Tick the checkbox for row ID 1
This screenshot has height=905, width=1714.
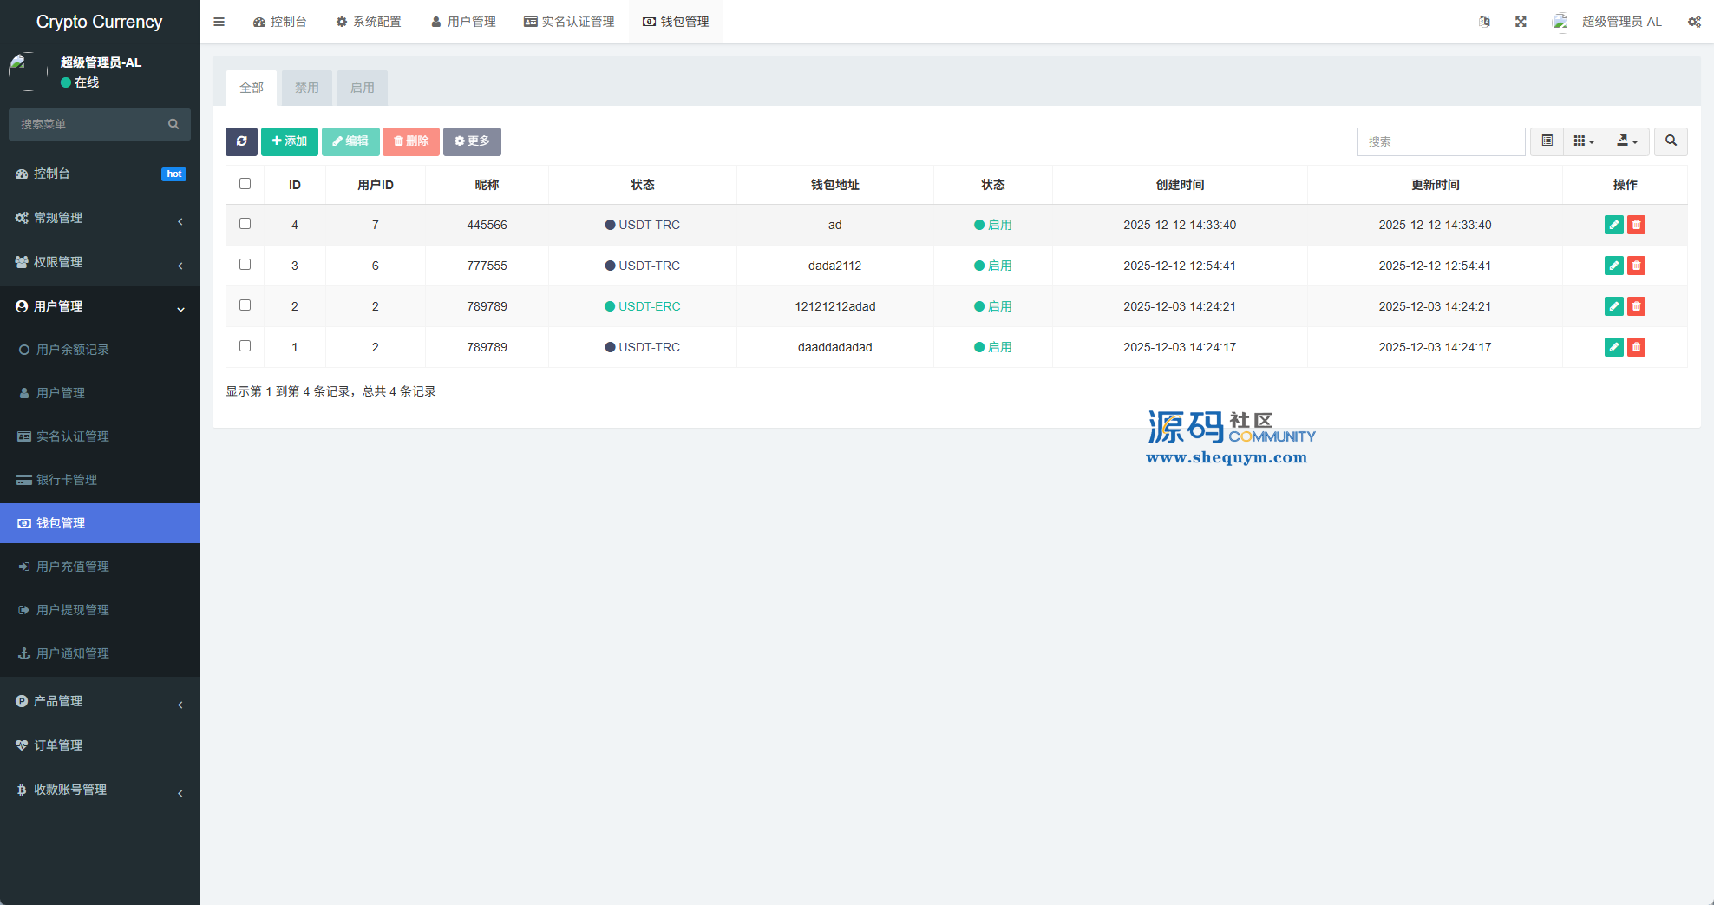click(245, 346)
